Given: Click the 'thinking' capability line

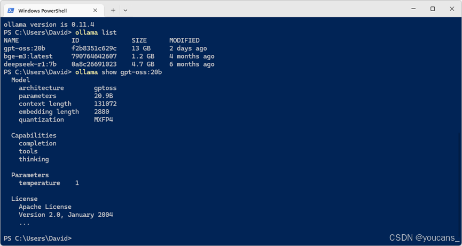Looking at the screenshot, I should [x=34, y=159].
